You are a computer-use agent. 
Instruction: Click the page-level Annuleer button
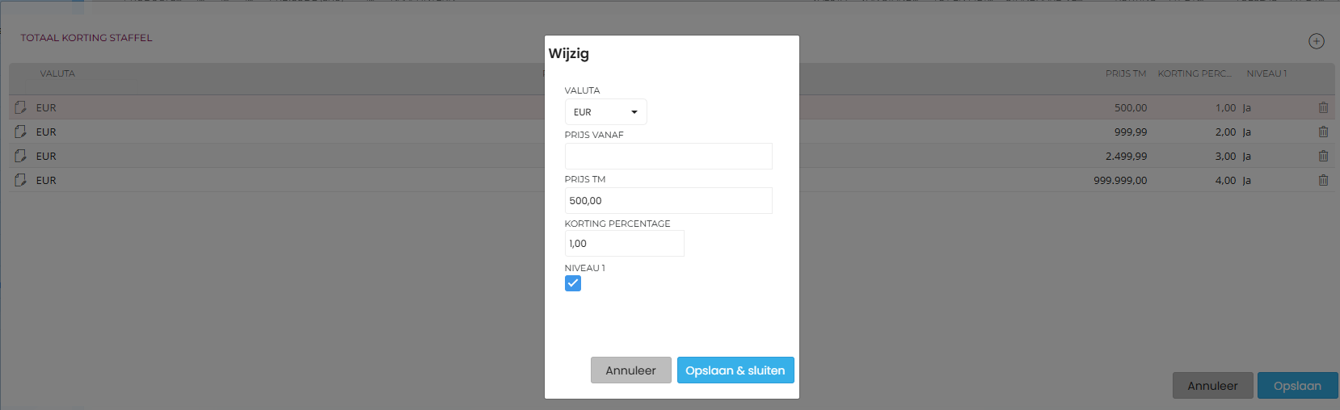click(x=1212, y=386)
